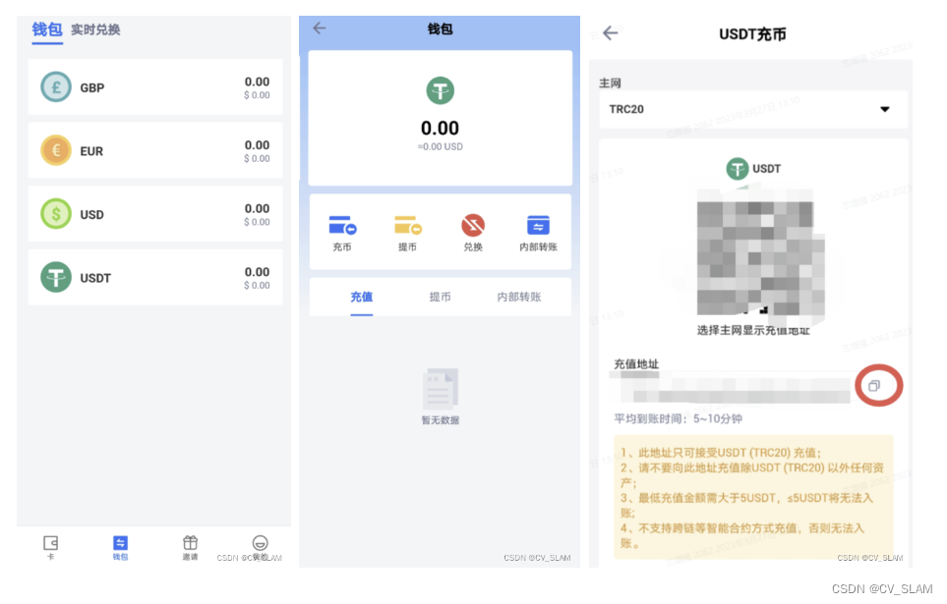Viewport: 947px width, 604px height.
Task: Open the EUR balance row
Action: pyautogui.click(x=155, y=150)
